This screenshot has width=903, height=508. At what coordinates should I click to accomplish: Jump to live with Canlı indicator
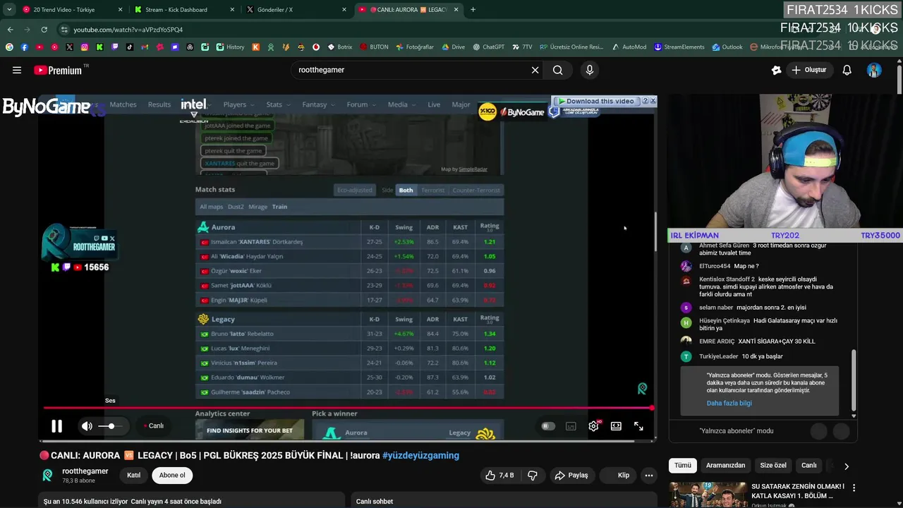coord(154,426)
